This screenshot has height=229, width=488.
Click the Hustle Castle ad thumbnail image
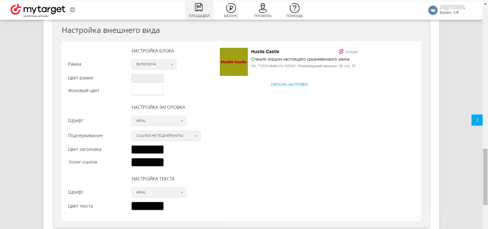[234, 62]
